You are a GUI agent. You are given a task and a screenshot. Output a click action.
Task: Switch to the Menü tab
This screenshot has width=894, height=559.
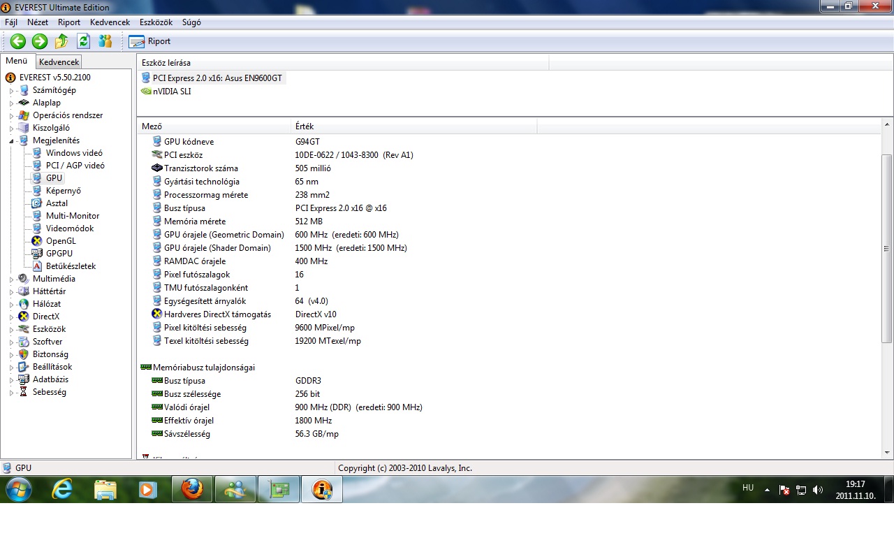click(x=17, y=61)
